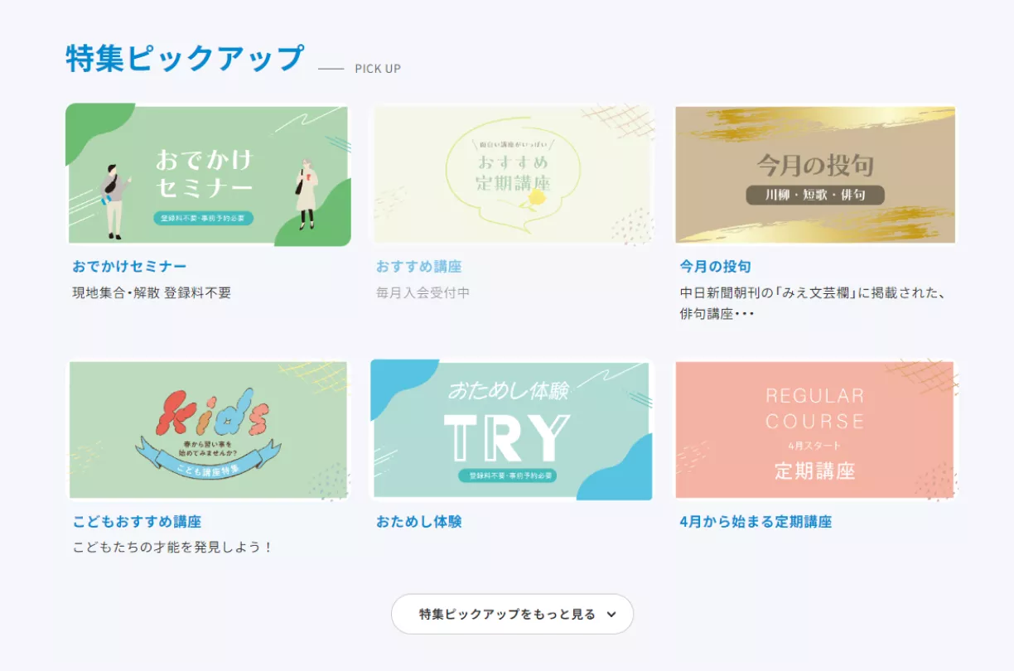Viewport: 1014px width, 671px height.
Task: Expand using the chevron in もっと見る button
Action: pyautogui.click(x=611, y=615)
